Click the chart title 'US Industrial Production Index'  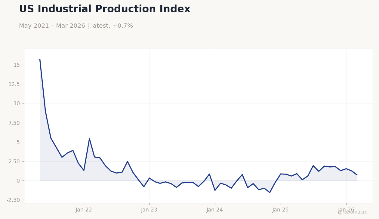click(105, 9)
